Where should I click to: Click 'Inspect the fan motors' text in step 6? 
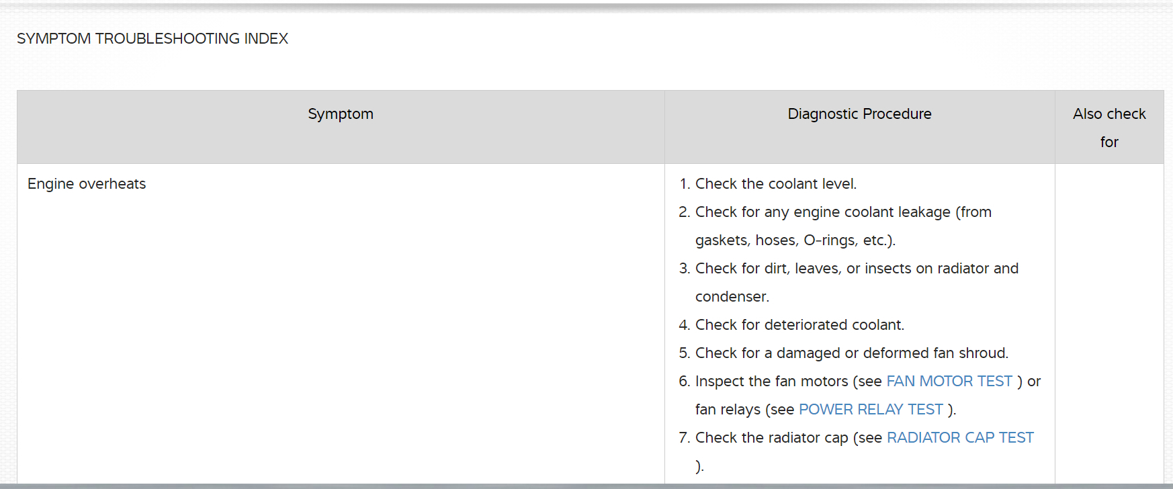(x=771, y=382)
